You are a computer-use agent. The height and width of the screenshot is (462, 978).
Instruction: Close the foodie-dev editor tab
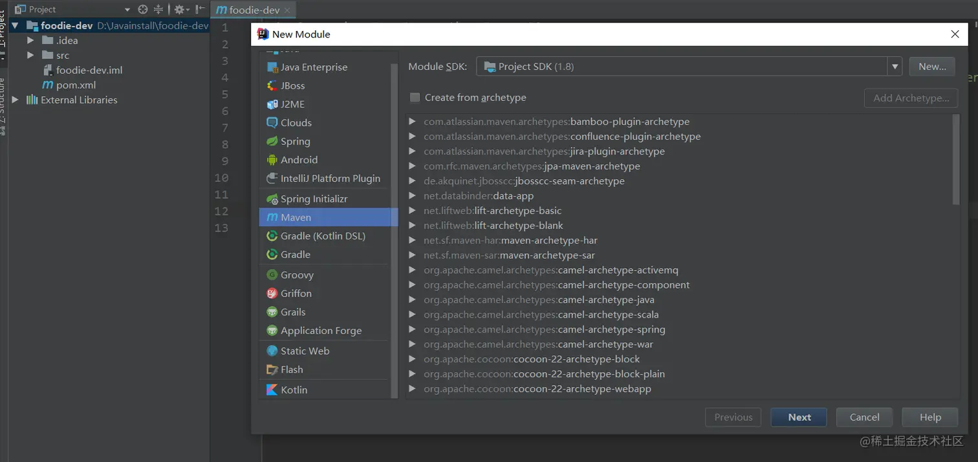pos(288,10)
